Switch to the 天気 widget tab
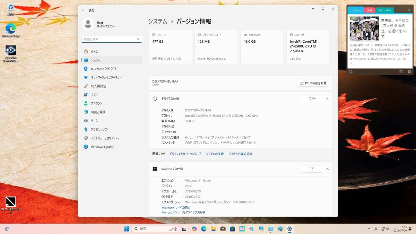 [370, 10]
